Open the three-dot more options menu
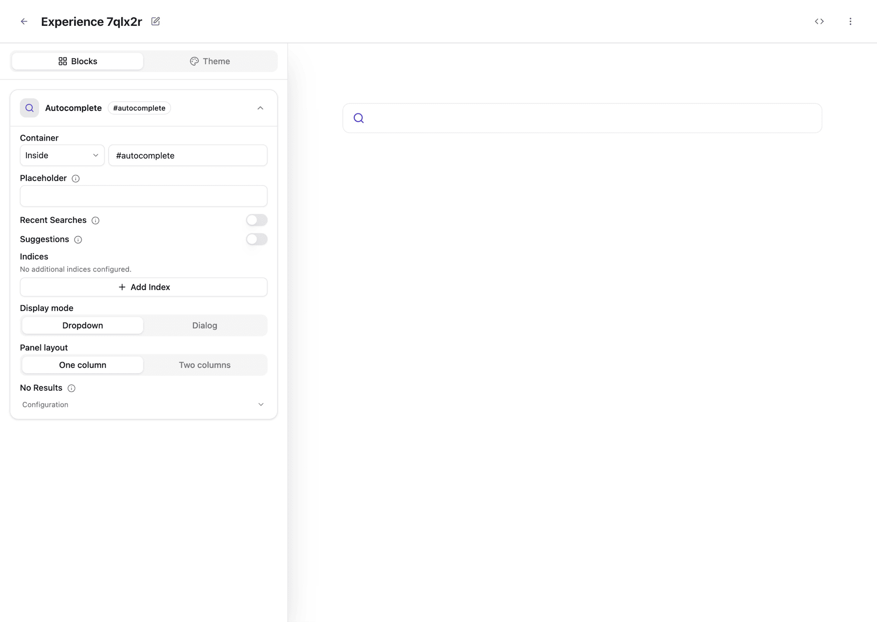The image size is (877, 622). coord(850,21)
